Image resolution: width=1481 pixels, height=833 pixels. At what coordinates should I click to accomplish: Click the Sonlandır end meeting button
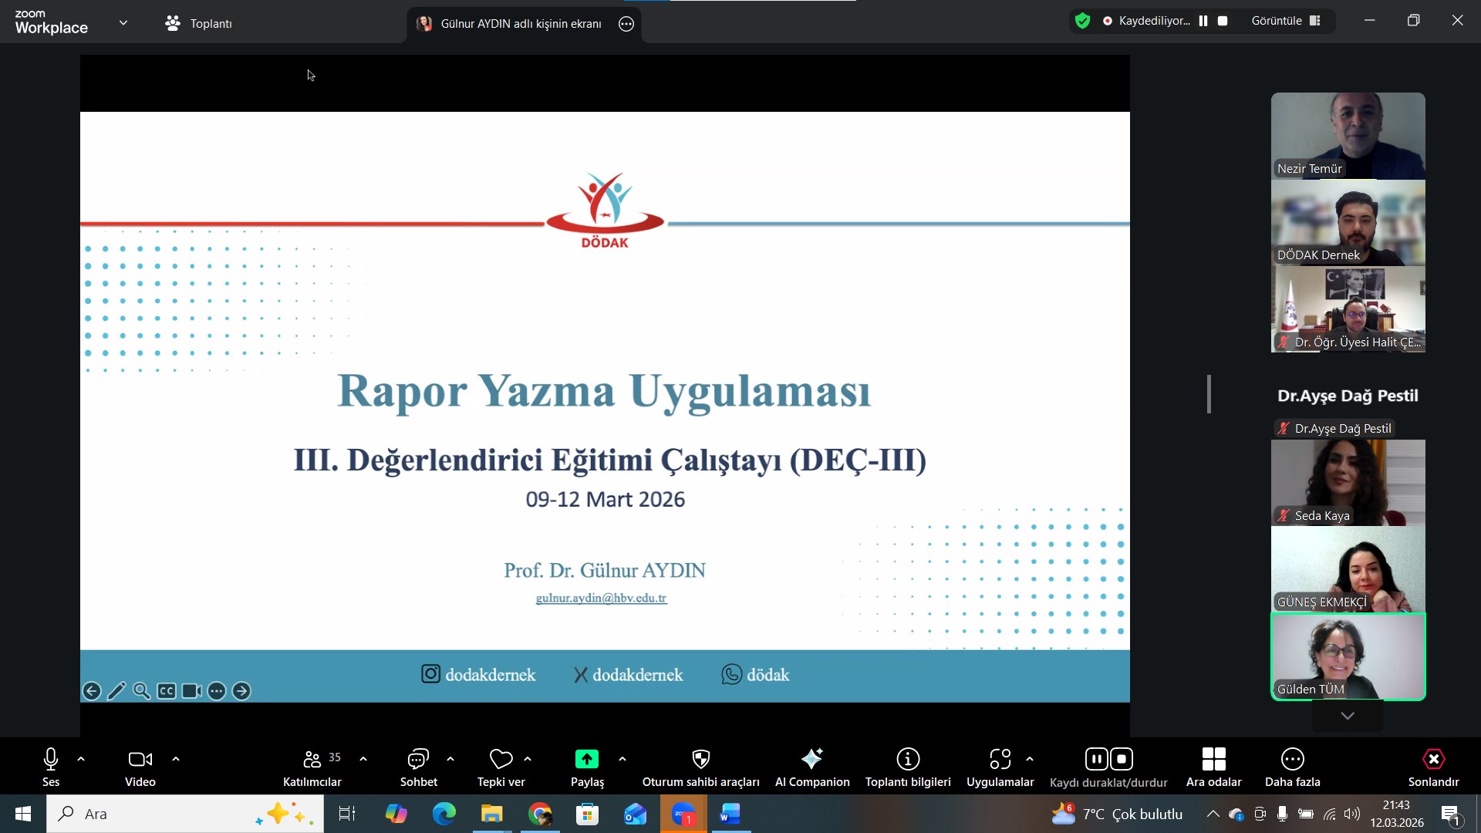(1433, 760)
